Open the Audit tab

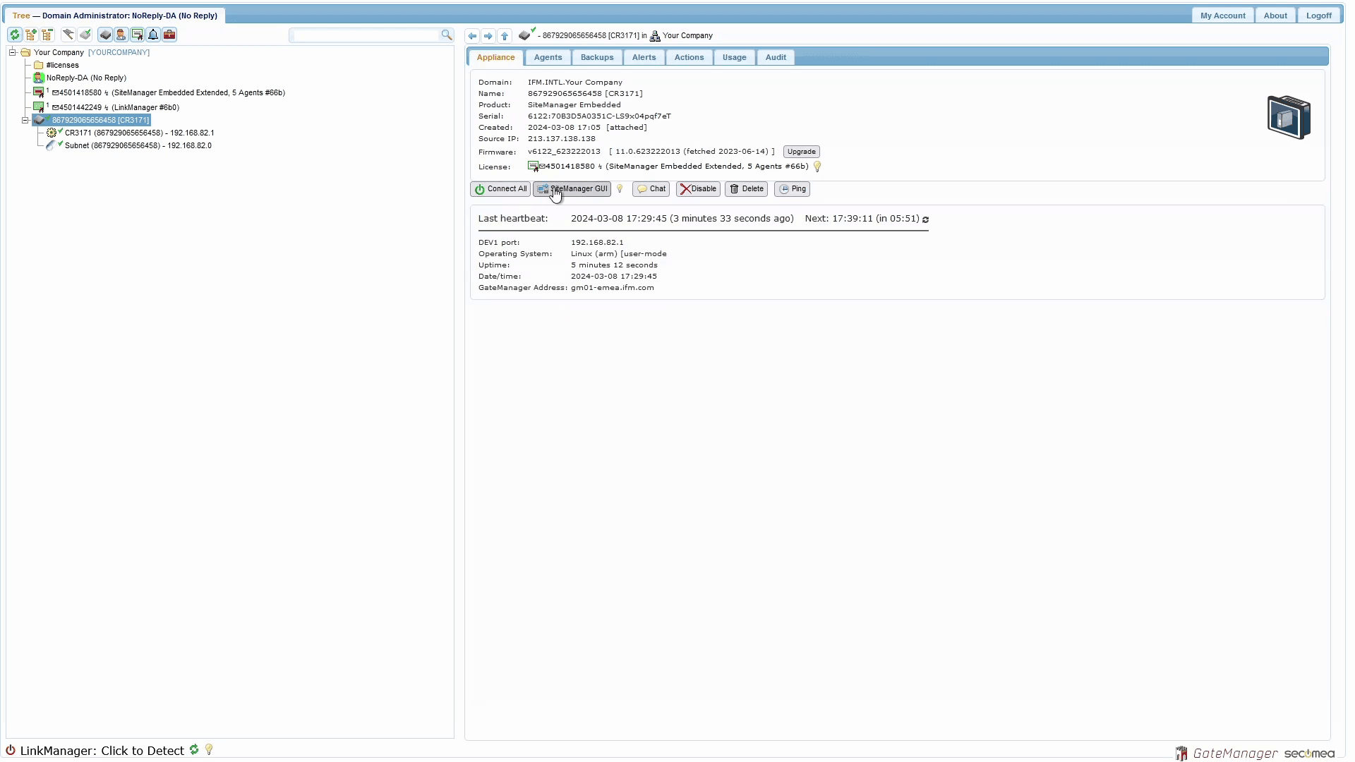coord(776,57)
